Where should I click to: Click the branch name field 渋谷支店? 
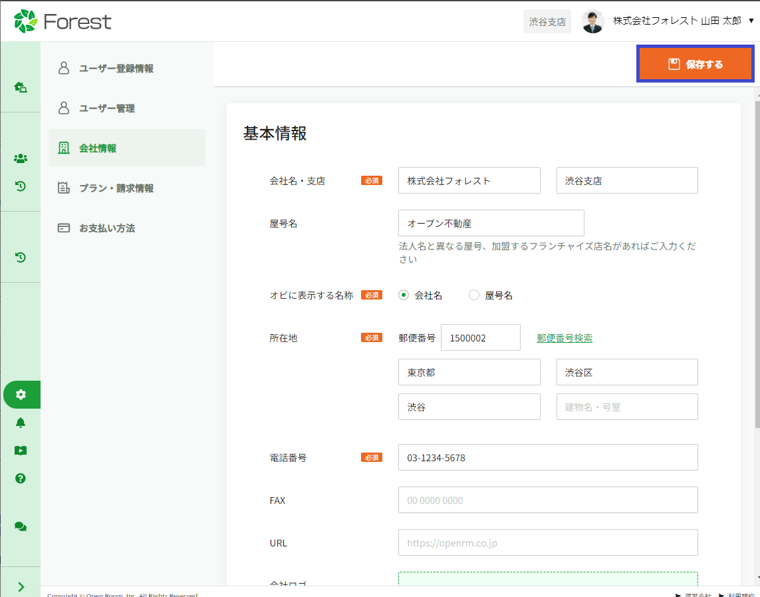coord(627,180)
